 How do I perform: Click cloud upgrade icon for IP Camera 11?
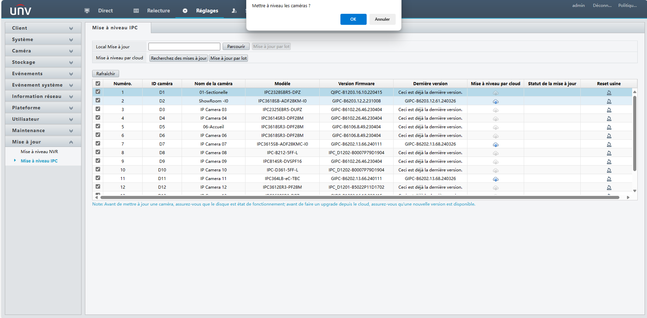point(495,179)
